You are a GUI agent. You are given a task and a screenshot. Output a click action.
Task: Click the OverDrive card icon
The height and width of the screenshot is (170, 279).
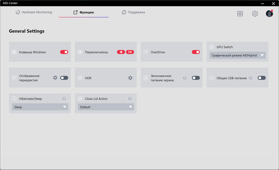(146, 52)
